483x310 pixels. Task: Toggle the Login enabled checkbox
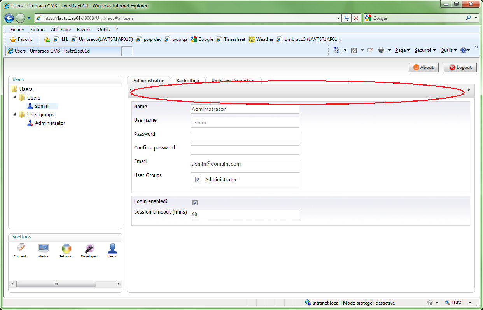tap(195, 203)
